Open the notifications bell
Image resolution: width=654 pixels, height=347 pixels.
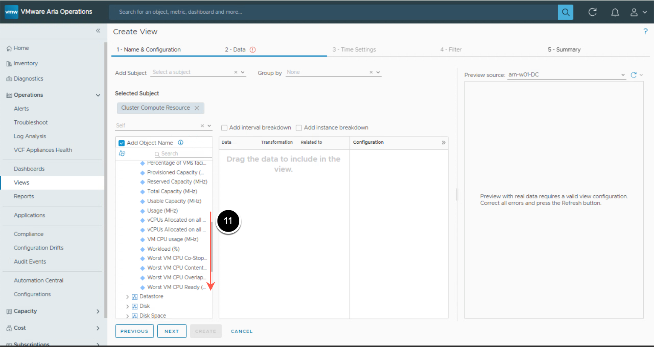[615, 12]
